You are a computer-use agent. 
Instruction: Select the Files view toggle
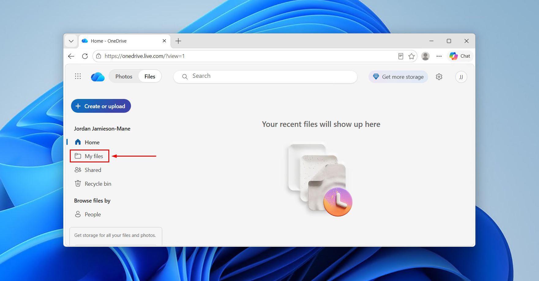150,77
